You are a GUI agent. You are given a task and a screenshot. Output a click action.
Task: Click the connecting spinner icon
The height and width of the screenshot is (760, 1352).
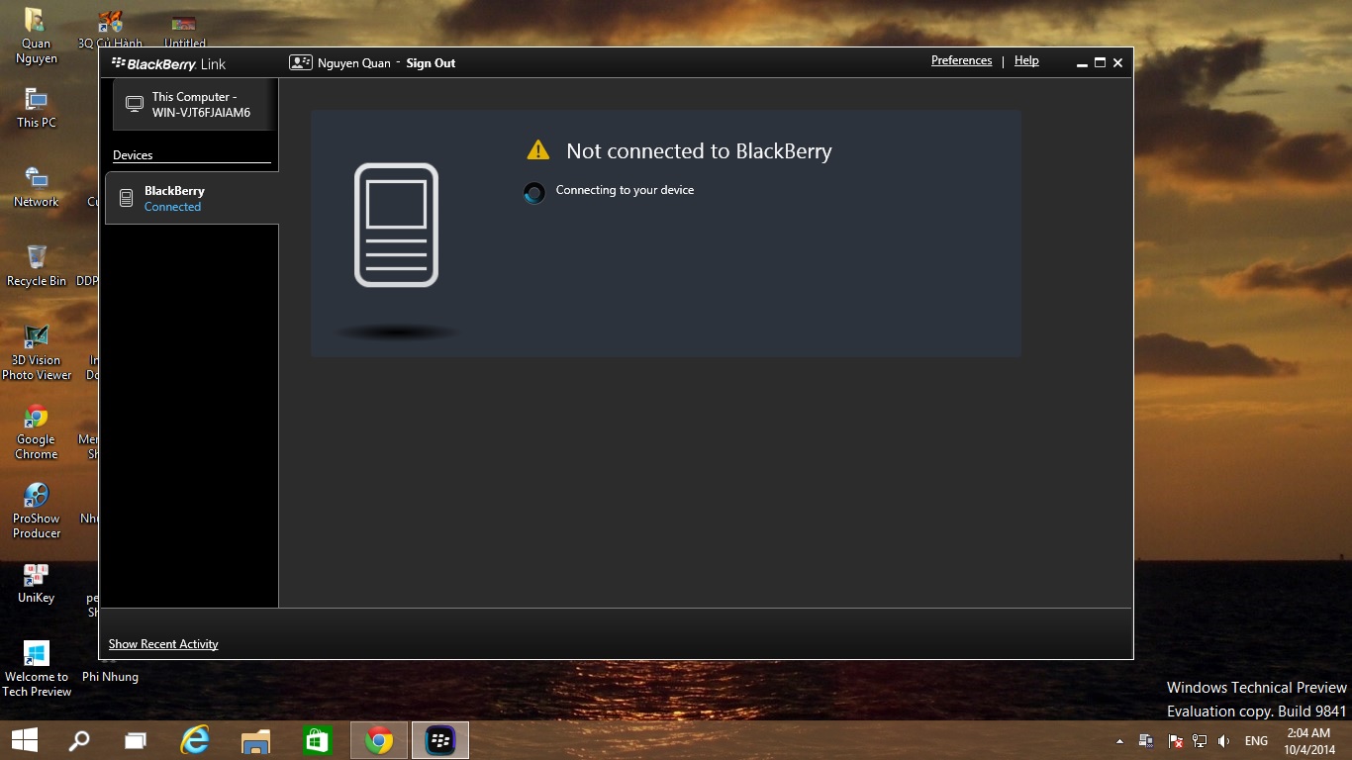(x=534, y=193)
